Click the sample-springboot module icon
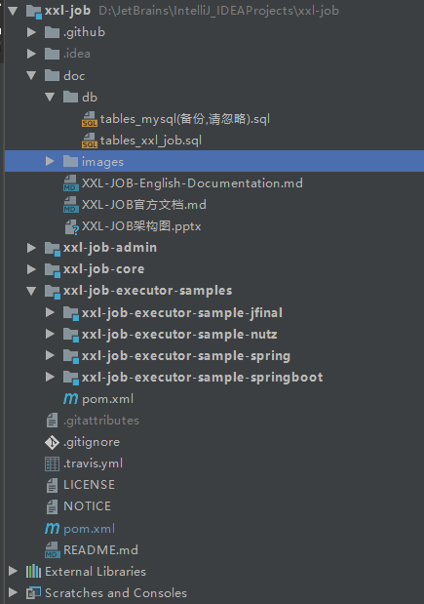Screen dimensions: 424x604 71,378
